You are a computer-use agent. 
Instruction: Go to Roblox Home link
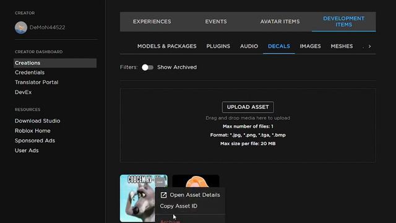coord(32,131)
